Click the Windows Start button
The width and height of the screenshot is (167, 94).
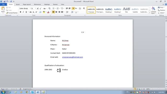[3, 92]
